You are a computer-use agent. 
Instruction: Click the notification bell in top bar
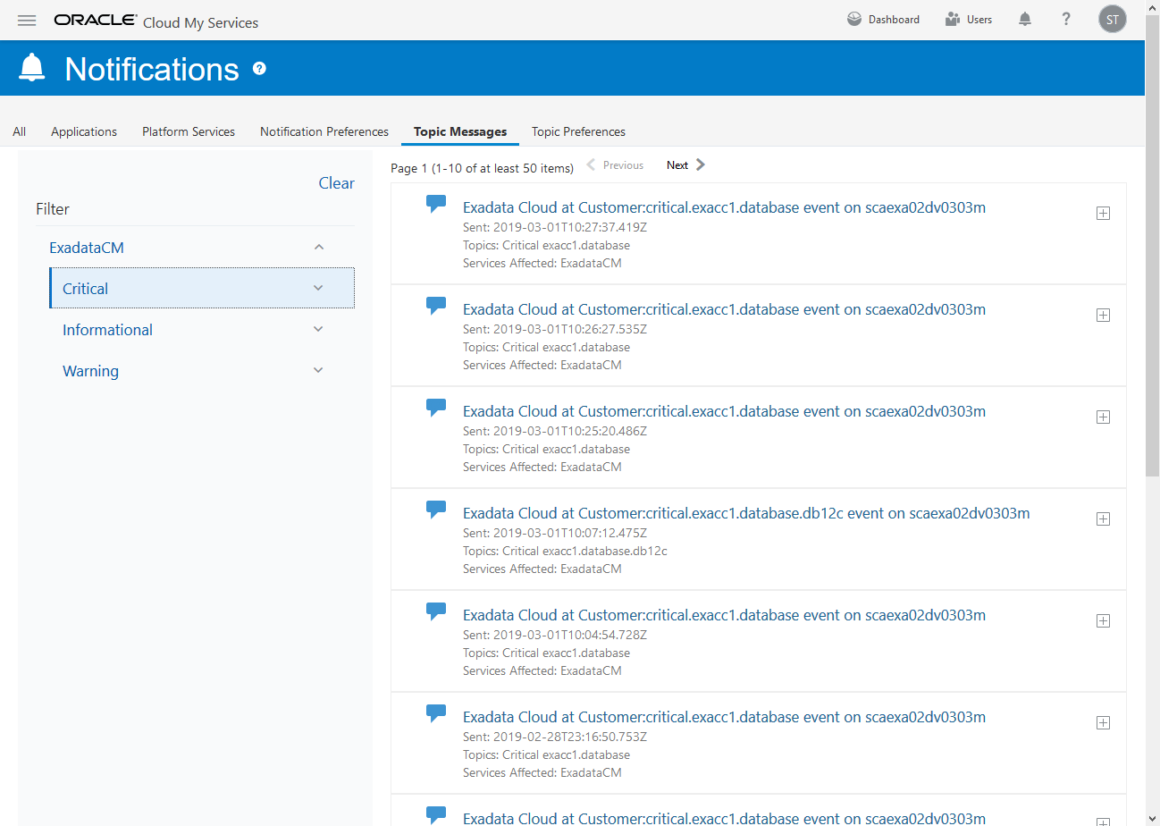coord(1025,20)
